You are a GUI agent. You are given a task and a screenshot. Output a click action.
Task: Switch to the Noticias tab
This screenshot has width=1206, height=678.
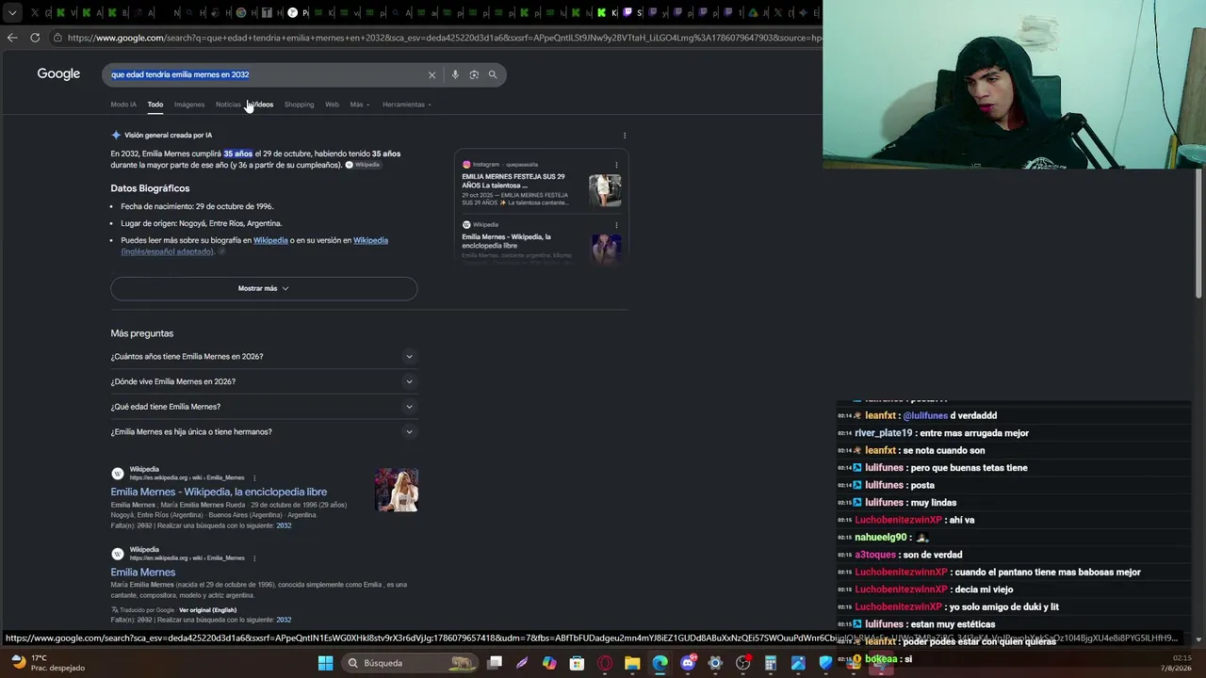(228, 105)
